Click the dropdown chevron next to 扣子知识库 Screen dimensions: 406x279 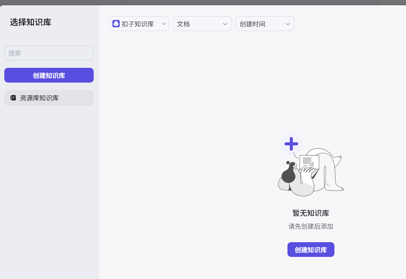click(164, 23)
